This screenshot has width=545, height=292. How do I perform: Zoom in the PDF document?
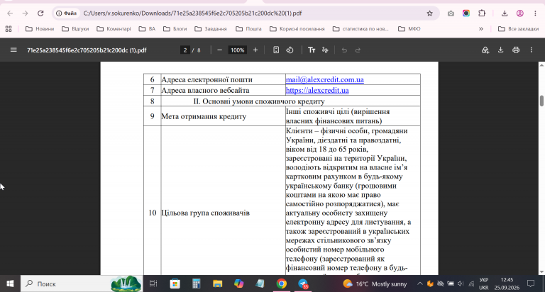click(x=255, y=50)
